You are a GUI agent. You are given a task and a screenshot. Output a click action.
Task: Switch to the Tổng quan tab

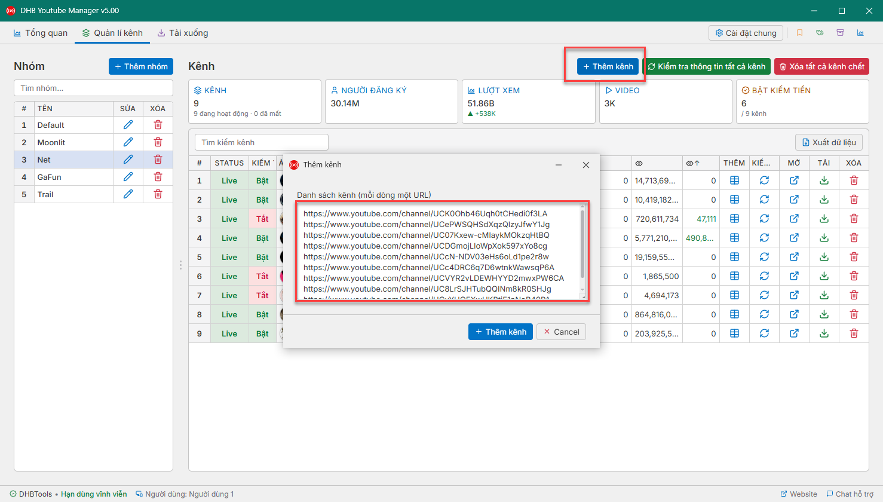pyautogui.click(x=41, y=33)
